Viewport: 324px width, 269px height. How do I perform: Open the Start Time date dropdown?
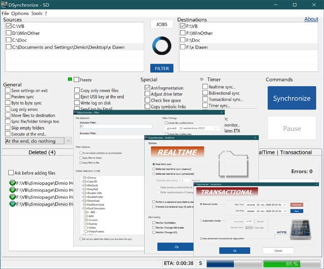click(285, 205)
